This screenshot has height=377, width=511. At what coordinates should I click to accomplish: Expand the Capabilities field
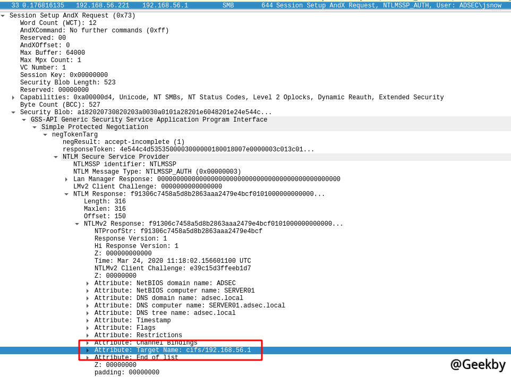click(13, 98)
